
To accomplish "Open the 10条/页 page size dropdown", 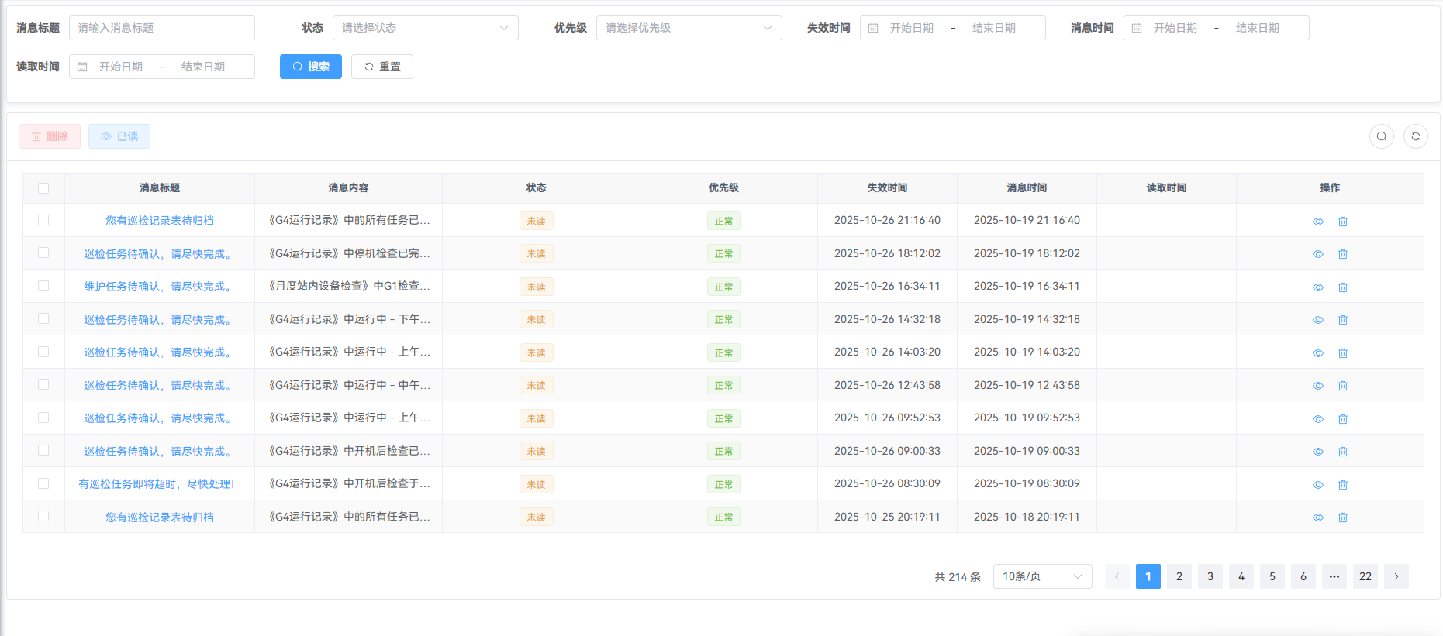I will click(x=1041, y=576).
